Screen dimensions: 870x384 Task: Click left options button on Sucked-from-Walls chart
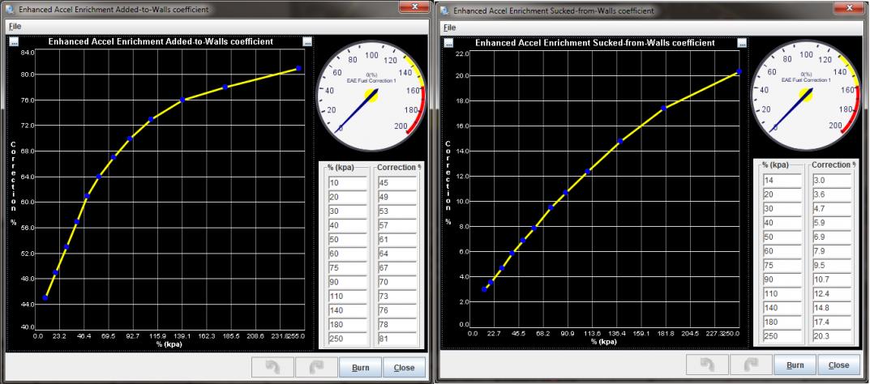(x=448, y=42)
